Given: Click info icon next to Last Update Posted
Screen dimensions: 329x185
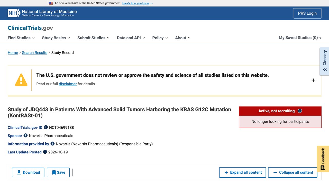Looking at the screenshot, I should click(45, 152).
